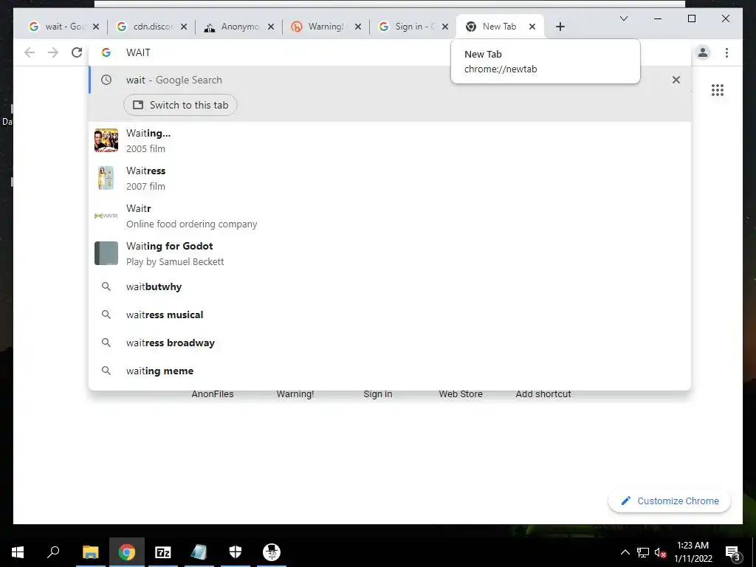Image resolution: width=756 pixels, height=567 pixels.
Task: Show hidden system tray icons
Action: (x=625, y=552)
